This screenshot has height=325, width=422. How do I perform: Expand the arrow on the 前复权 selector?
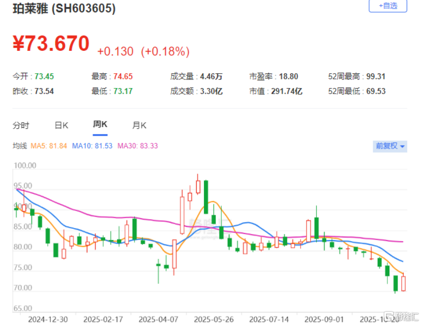(x=403, y=146)
